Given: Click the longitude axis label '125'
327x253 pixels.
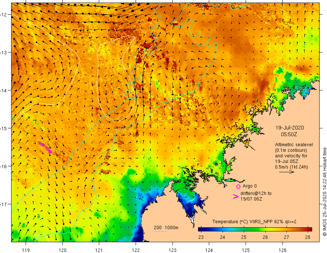Looking at the screenshot, I should point(246,250).
